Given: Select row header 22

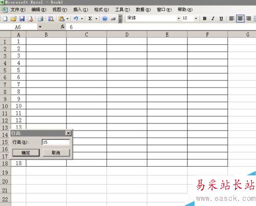Looking at the screenshot, I should click(5, 198).
